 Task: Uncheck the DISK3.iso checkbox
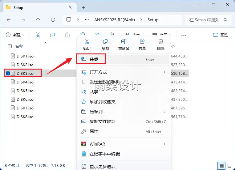coord(8,74)
